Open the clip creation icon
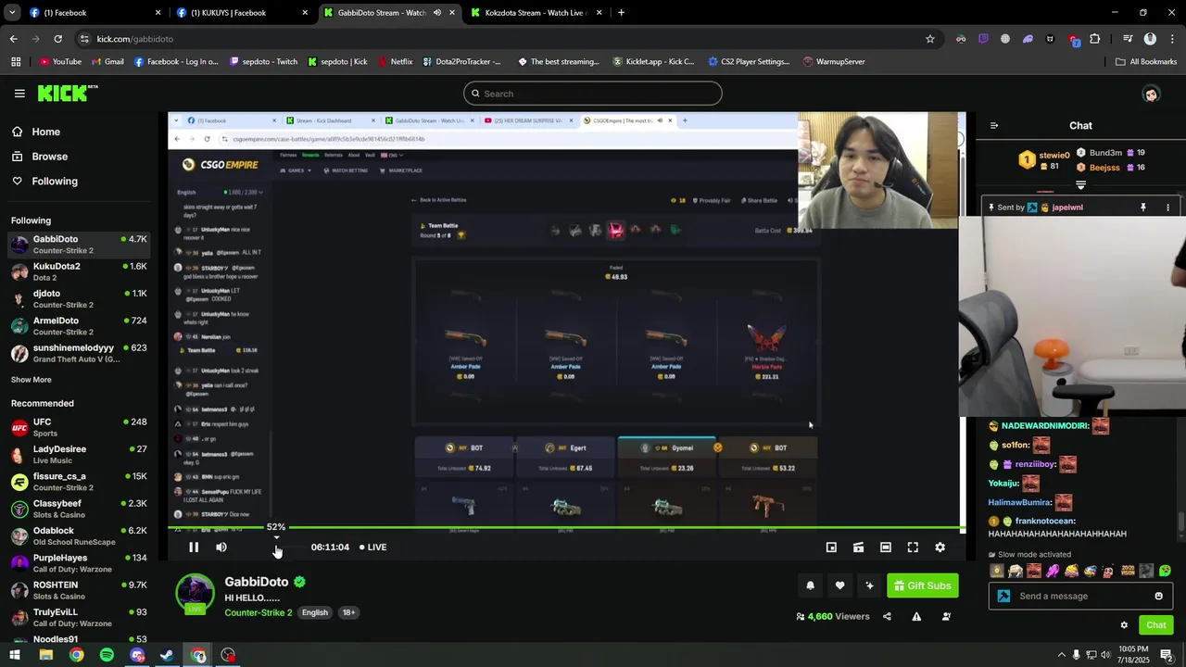This screenshot has width=1186, height=667. click(x=859, y=547)
